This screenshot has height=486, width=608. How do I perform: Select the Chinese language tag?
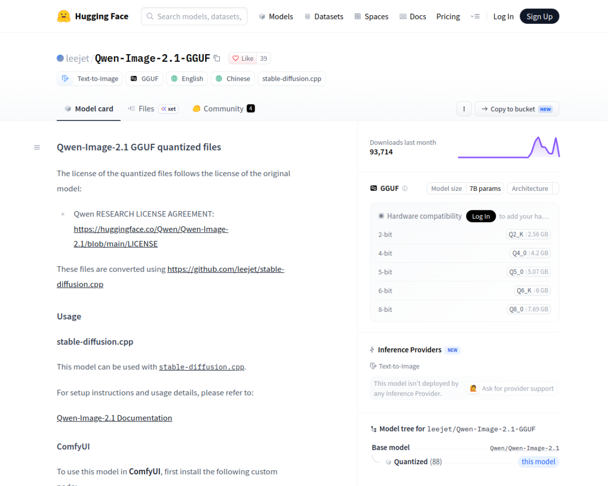233,79
